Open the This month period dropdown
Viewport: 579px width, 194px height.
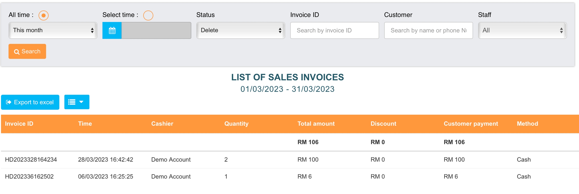(x=53, y=31)
